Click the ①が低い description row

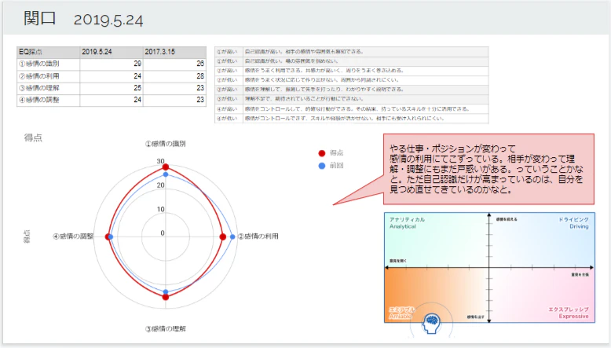352,61
